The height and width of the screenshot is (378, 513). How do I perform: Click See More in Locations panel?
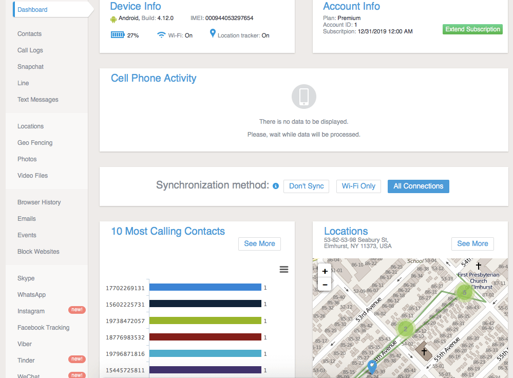coord(472,243)
